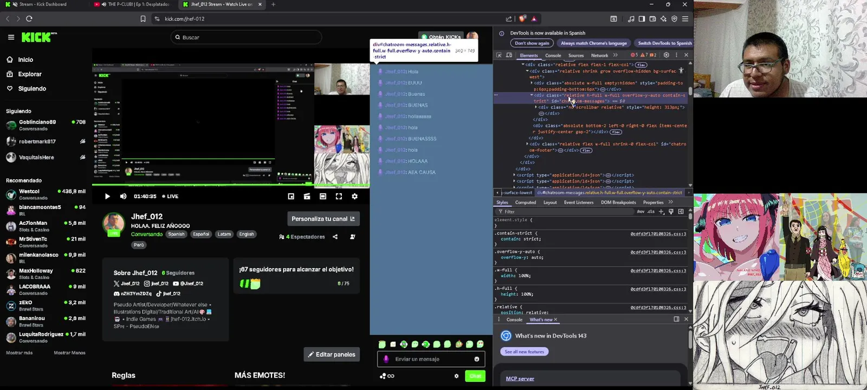Show more Styles pane tabs chevron
The image size is (867, 390).
coord(670,203)
